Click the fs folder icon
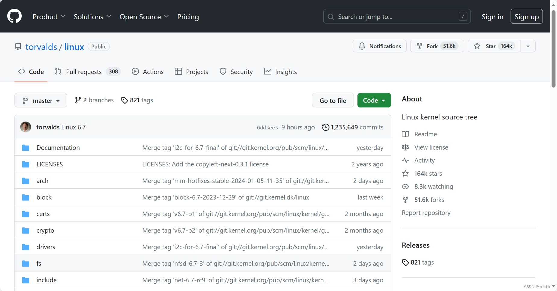The image size is (557, 291). coord(26,264)
